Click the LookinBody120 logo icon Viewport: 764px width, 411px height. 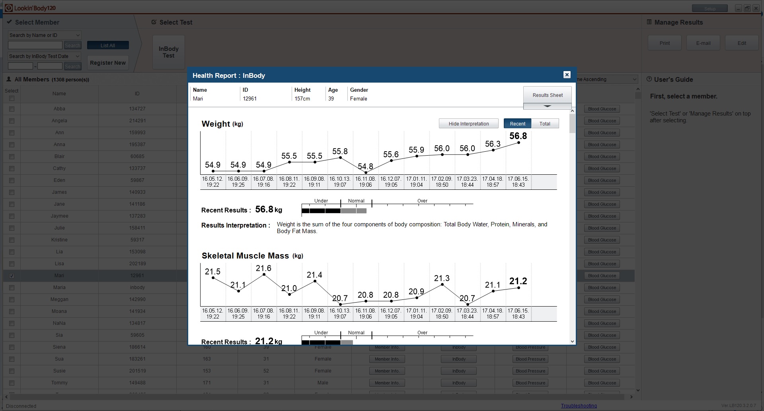pyautogui.click(x=9, y=8)
